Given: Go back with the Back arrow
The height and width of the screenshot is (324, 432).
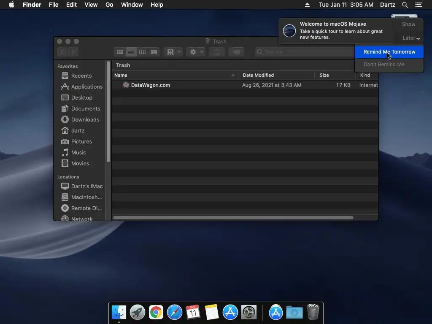Looking at the screenshot, I should pyautogui.click(x=62, y=52).
